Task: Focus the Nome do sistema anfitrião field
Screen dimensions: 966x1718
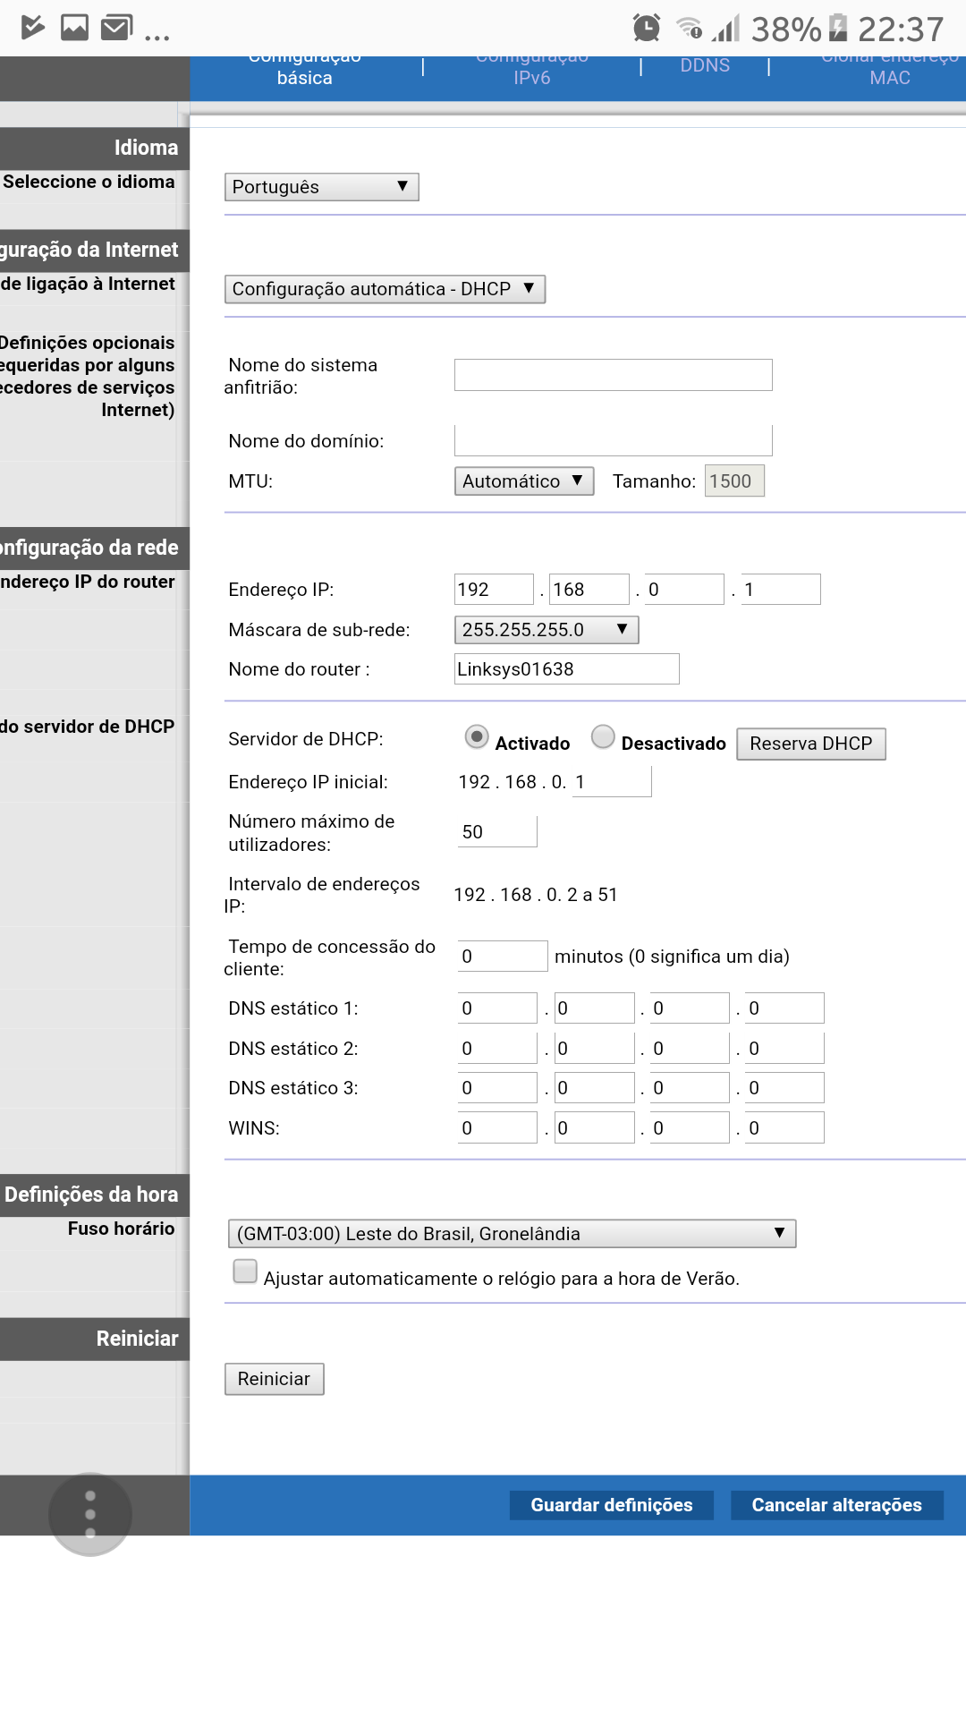Action: tap(614, 375)
